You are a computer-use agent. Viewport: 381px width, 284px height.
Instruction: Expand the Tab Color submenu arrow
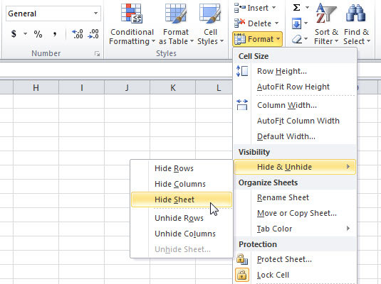coord(348,229)
